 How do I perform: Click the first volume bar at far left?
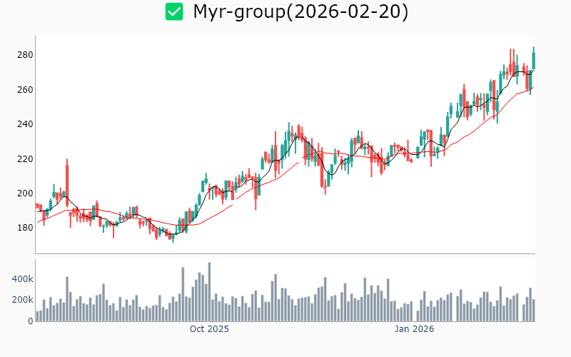[x=37, y=316]
